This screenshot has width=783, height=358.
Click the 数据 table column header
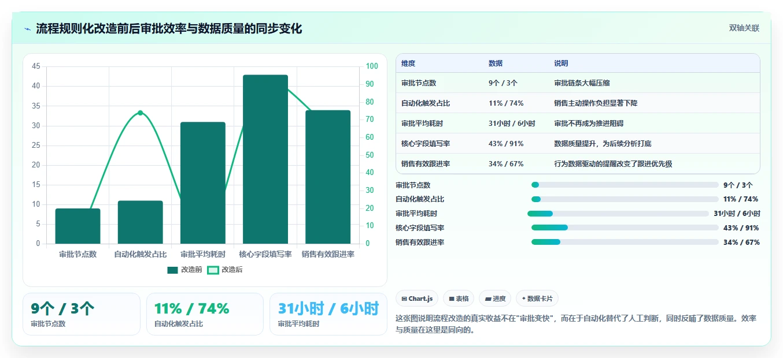(496, 64)
